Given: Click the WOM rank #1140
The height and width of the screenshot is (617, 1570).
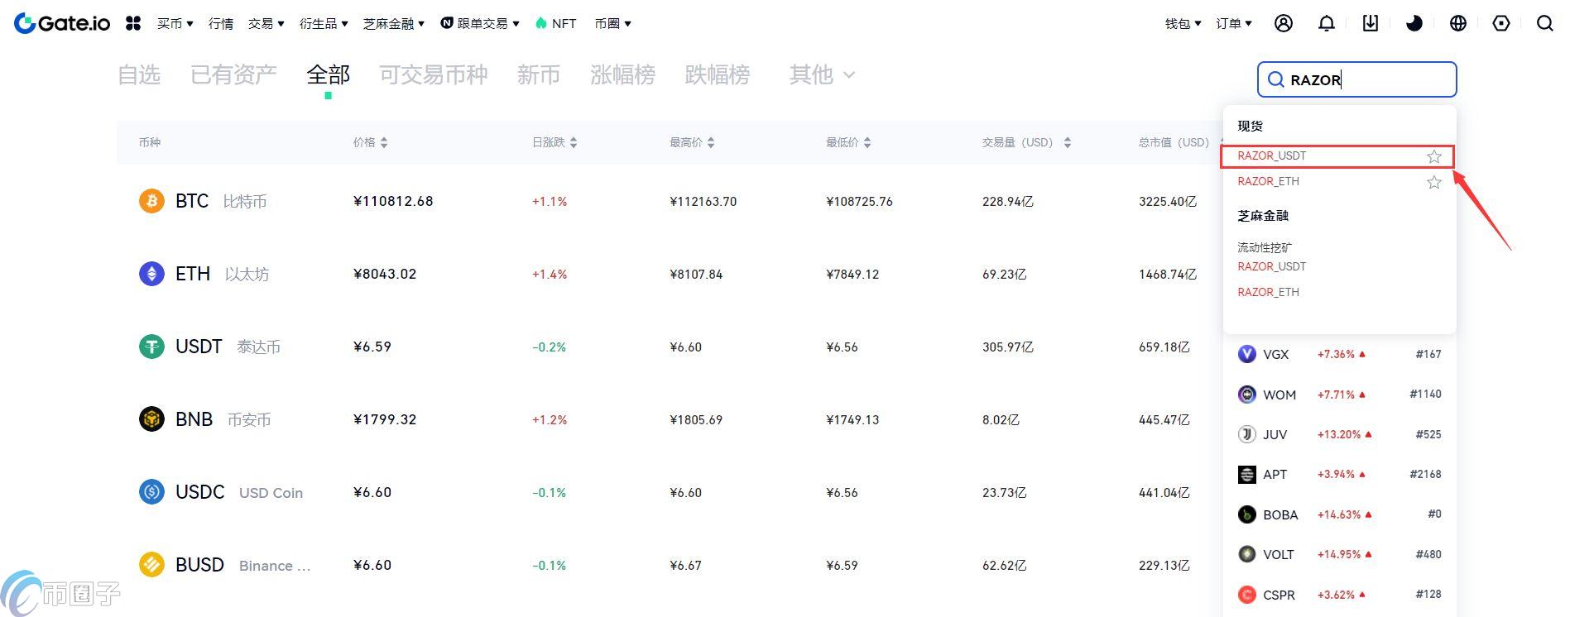Looking at the screenshot, I should (x=1425, y=394).
